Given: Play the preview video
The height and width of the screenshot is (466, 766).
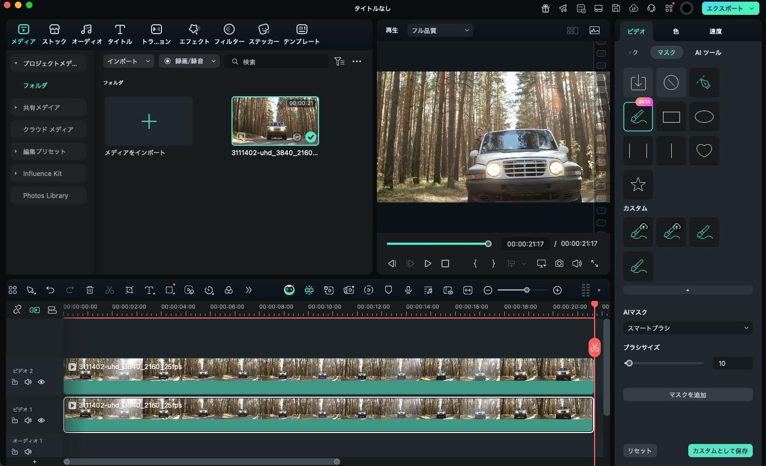Looking at the screenshot, I should click(x=428, y=264).
